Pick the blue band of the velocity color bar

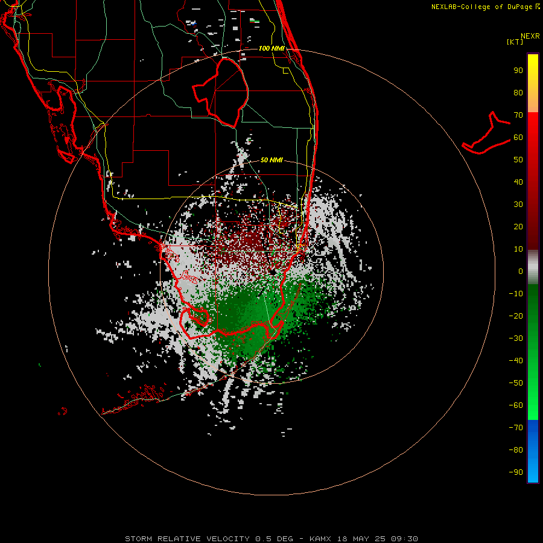point(533,451)
